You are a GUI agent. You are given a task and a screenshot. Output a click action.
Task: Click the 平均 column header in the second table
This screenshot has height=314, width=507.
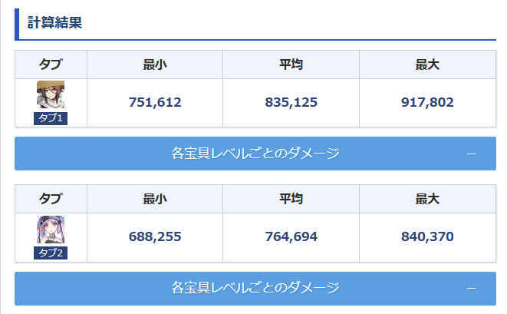click(x=291, y=200)
